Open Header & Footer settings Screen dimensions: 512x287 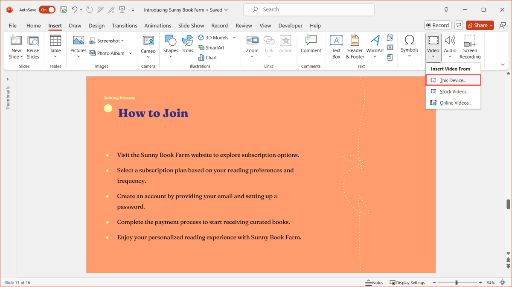click(x=355, y=47)
